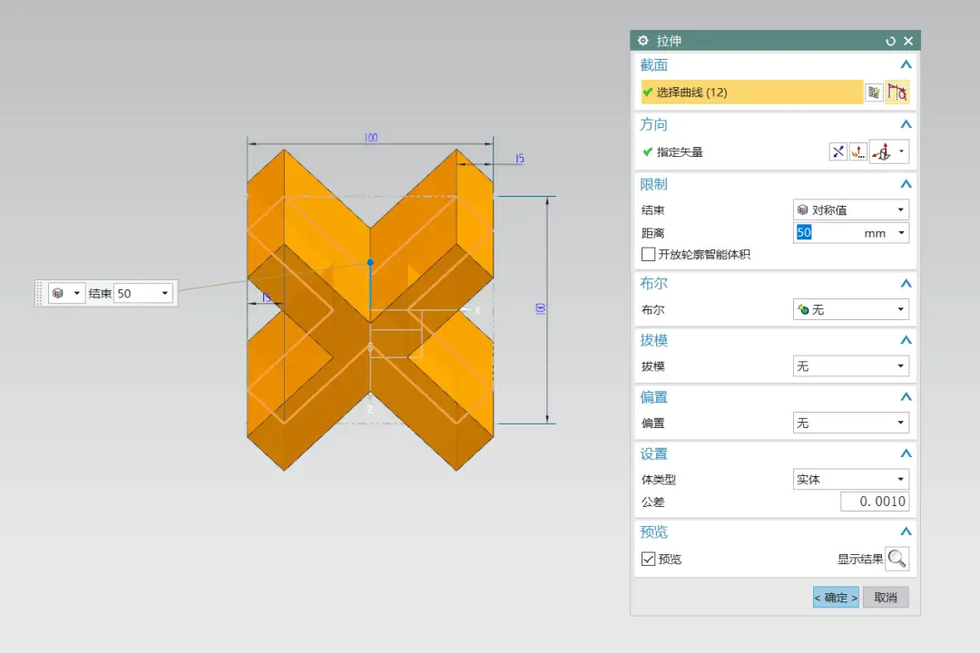Image resolution: width=980 pixels, height=653 pixels.
Task: Toggle the 预览 checkbox
Action: pos(648,559)
